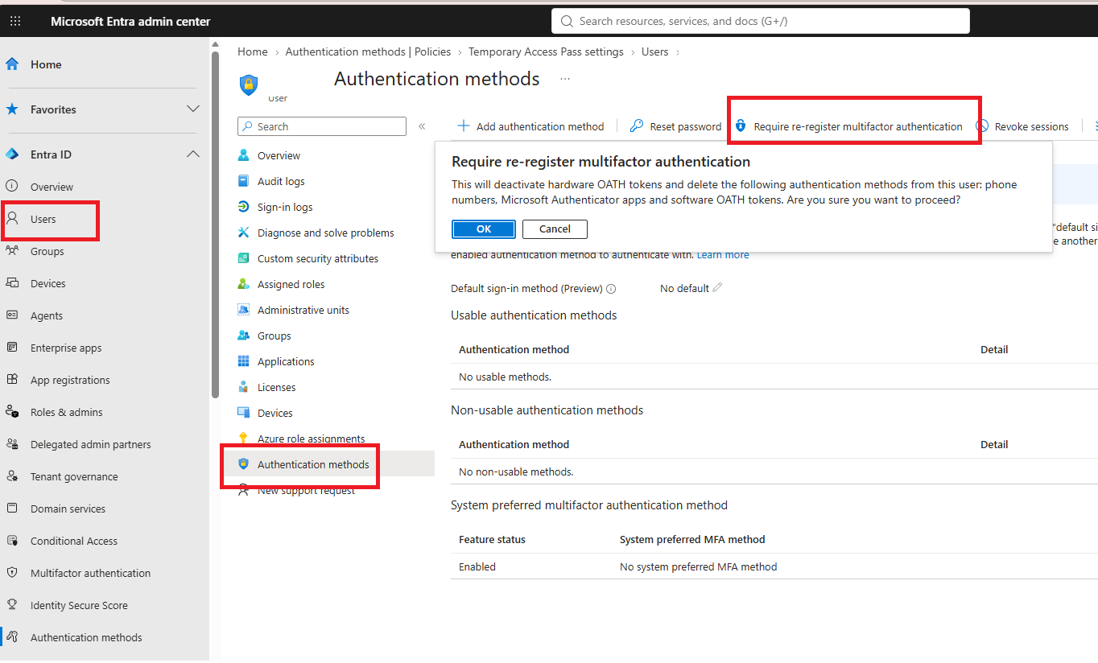Click the Conditional Access icon

point(12,541)
